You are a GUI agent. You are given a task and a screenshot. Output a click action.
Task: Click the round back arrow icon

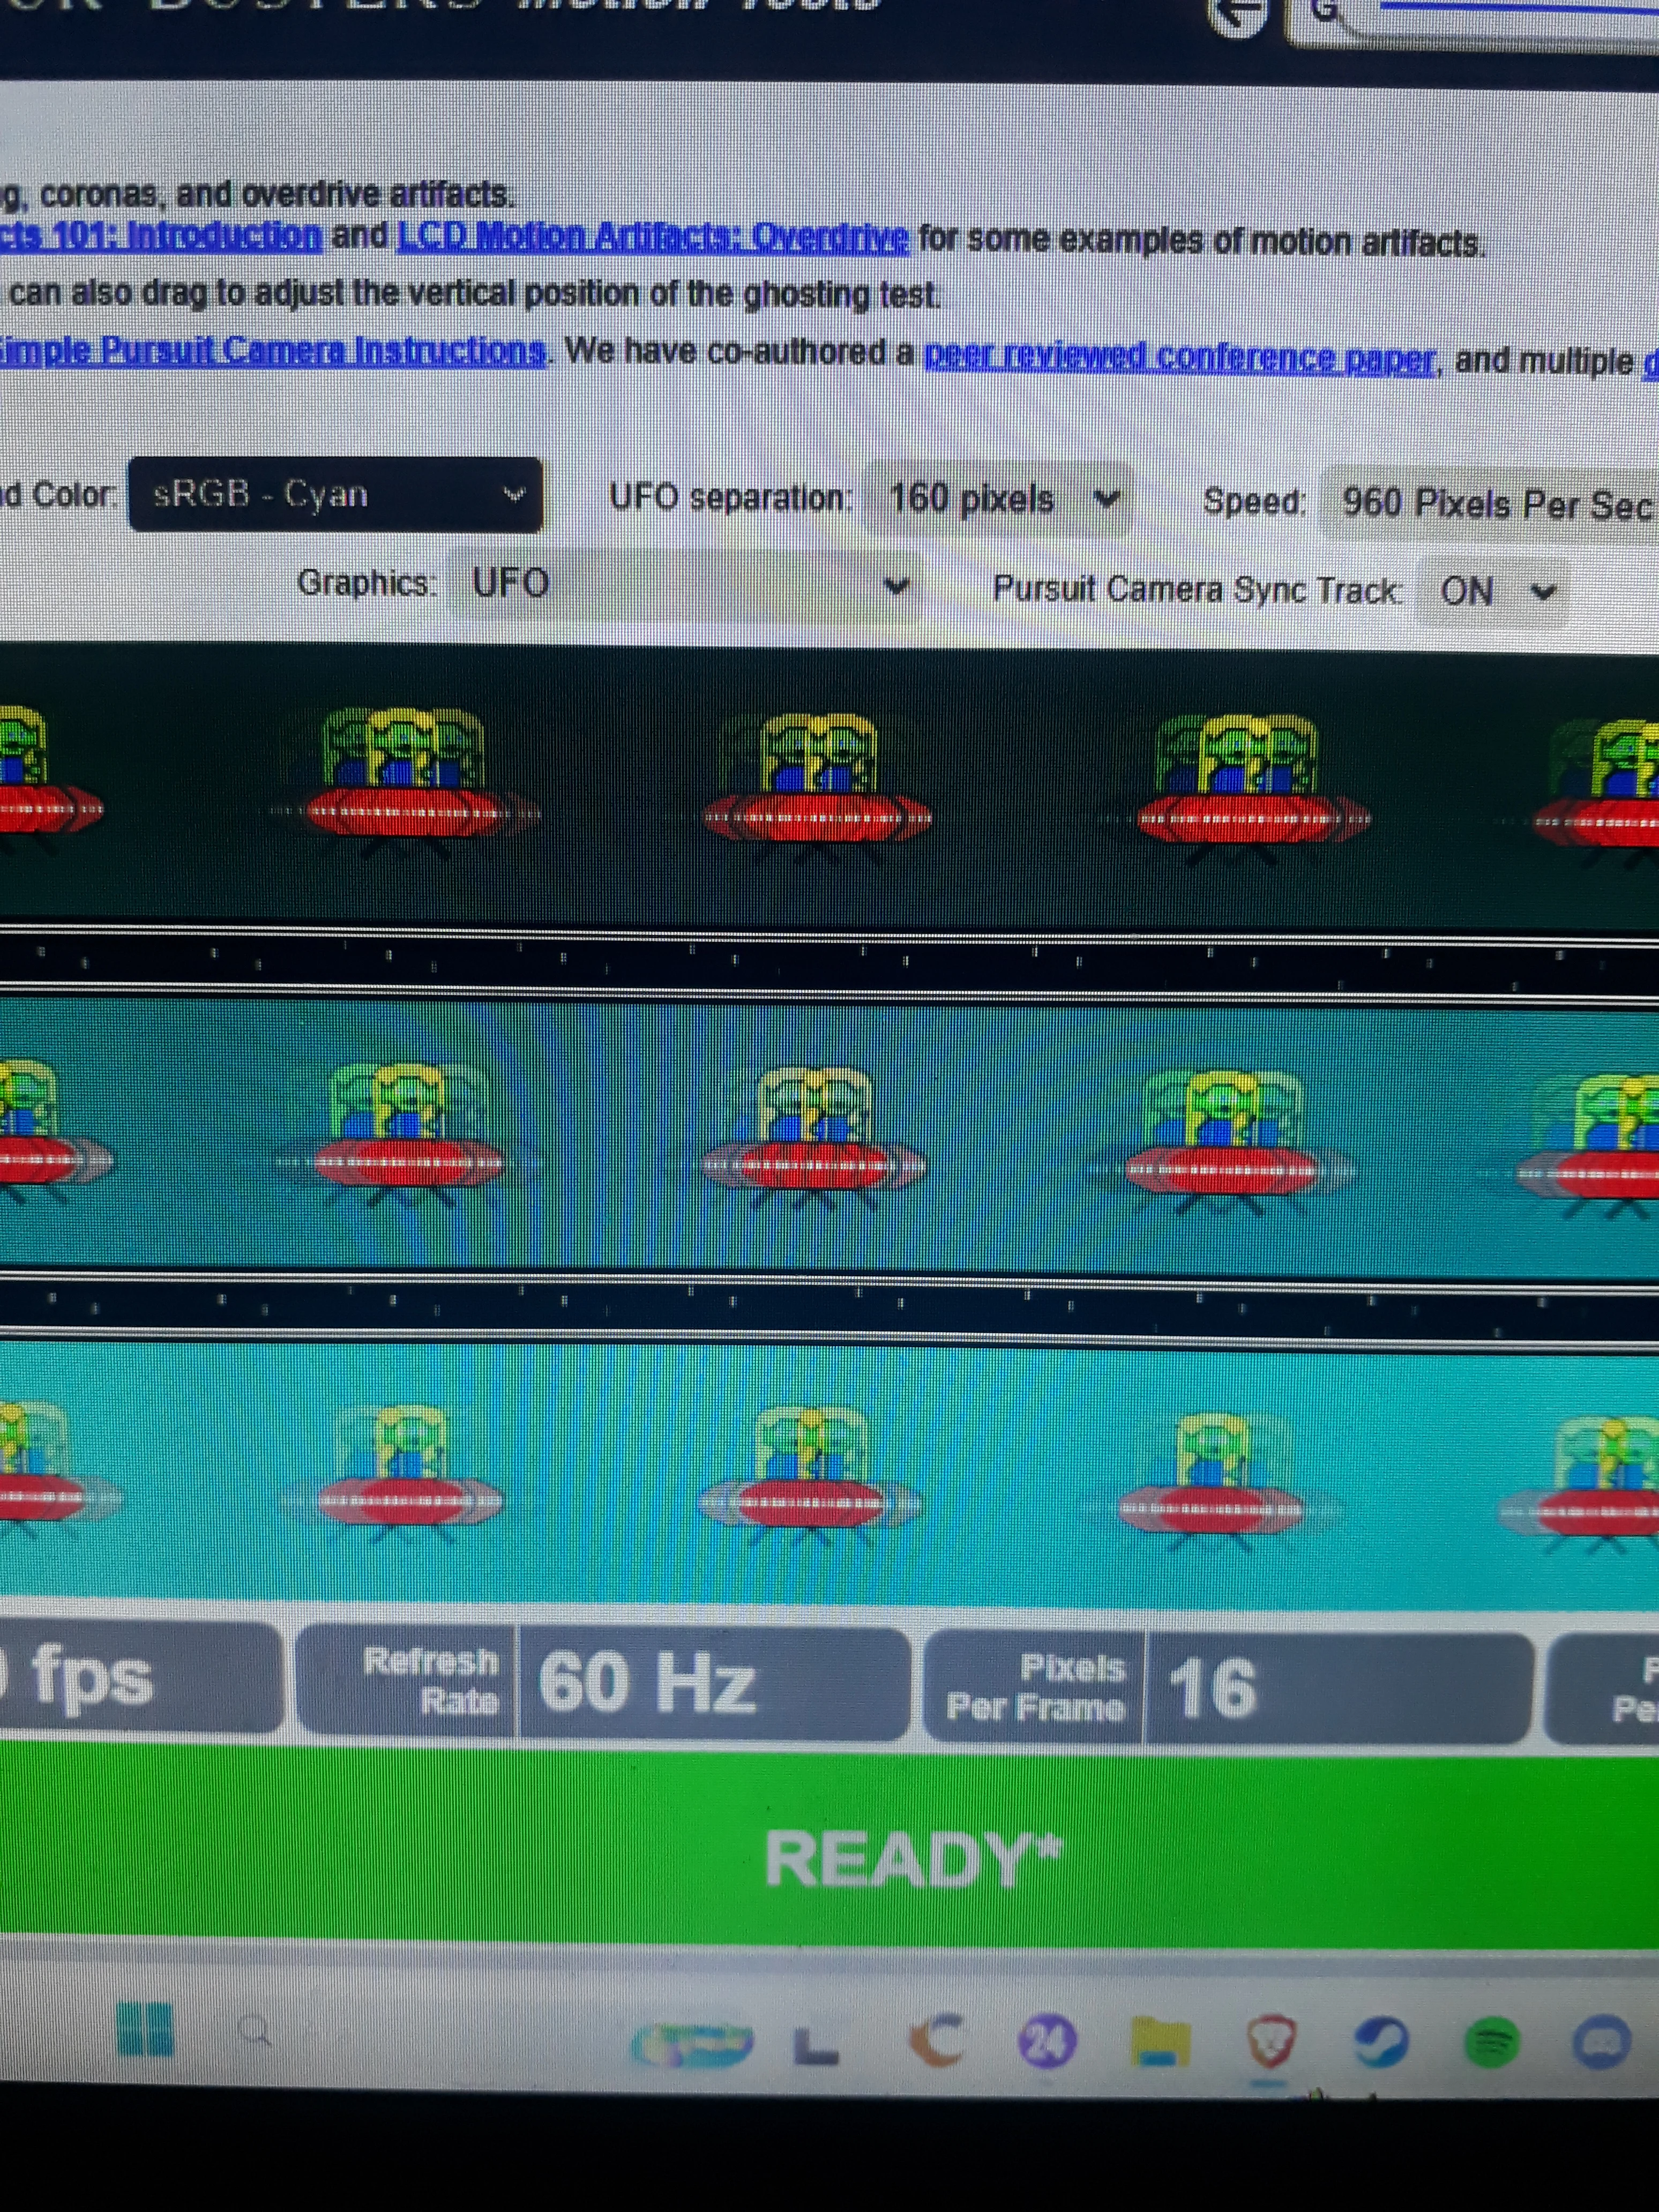click(1240, 15)
